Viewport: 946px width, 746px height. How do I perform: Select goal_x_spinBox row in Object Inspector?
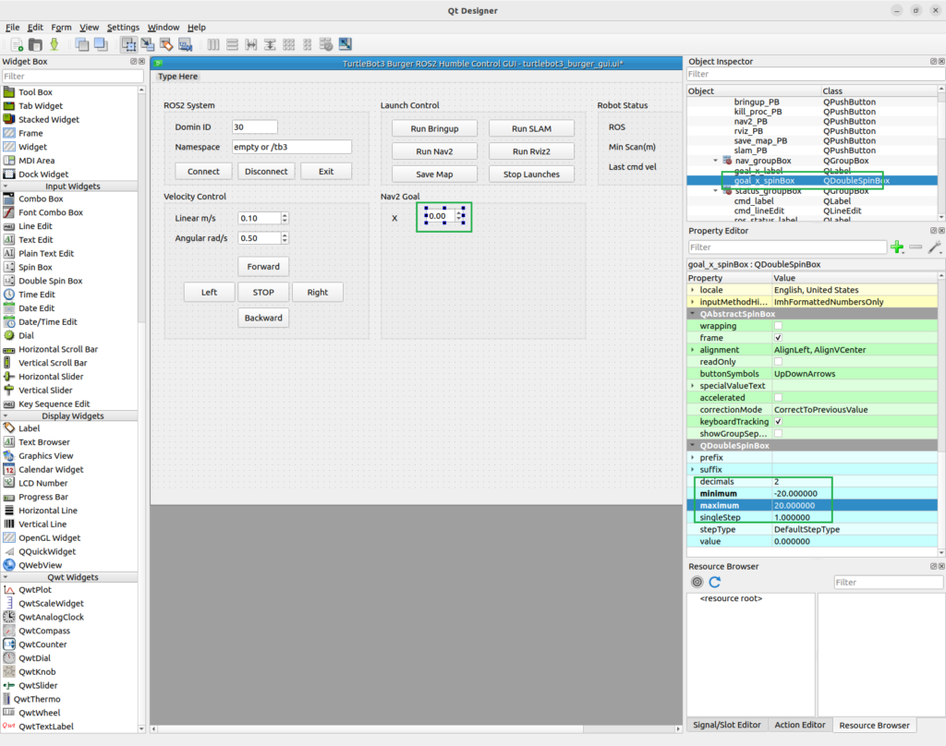point(812,180)
